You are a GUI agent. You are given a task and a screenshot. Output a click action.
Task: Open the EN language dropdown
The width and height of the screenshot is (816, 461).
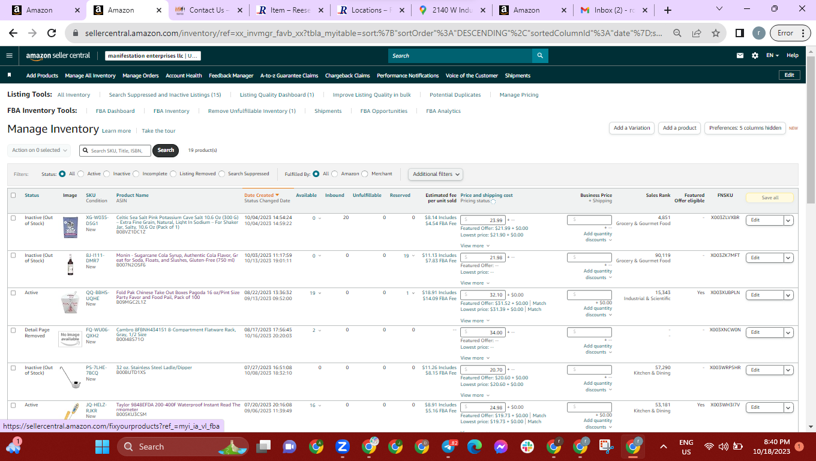pos(773,56)
